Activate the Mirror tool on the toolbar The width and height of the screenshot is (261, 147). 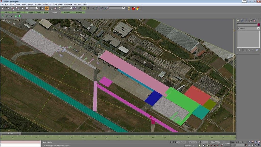(x=98, y=8)
